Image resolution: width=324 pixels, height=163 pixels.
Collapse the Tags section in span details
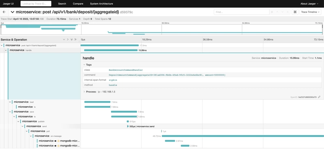point(84,65)
